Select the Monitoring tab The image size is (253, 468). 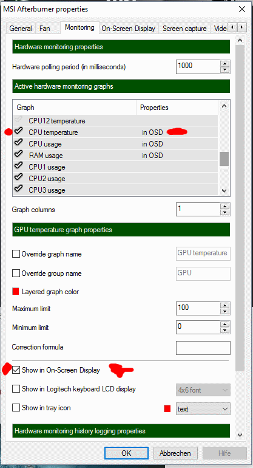[79, 28]
